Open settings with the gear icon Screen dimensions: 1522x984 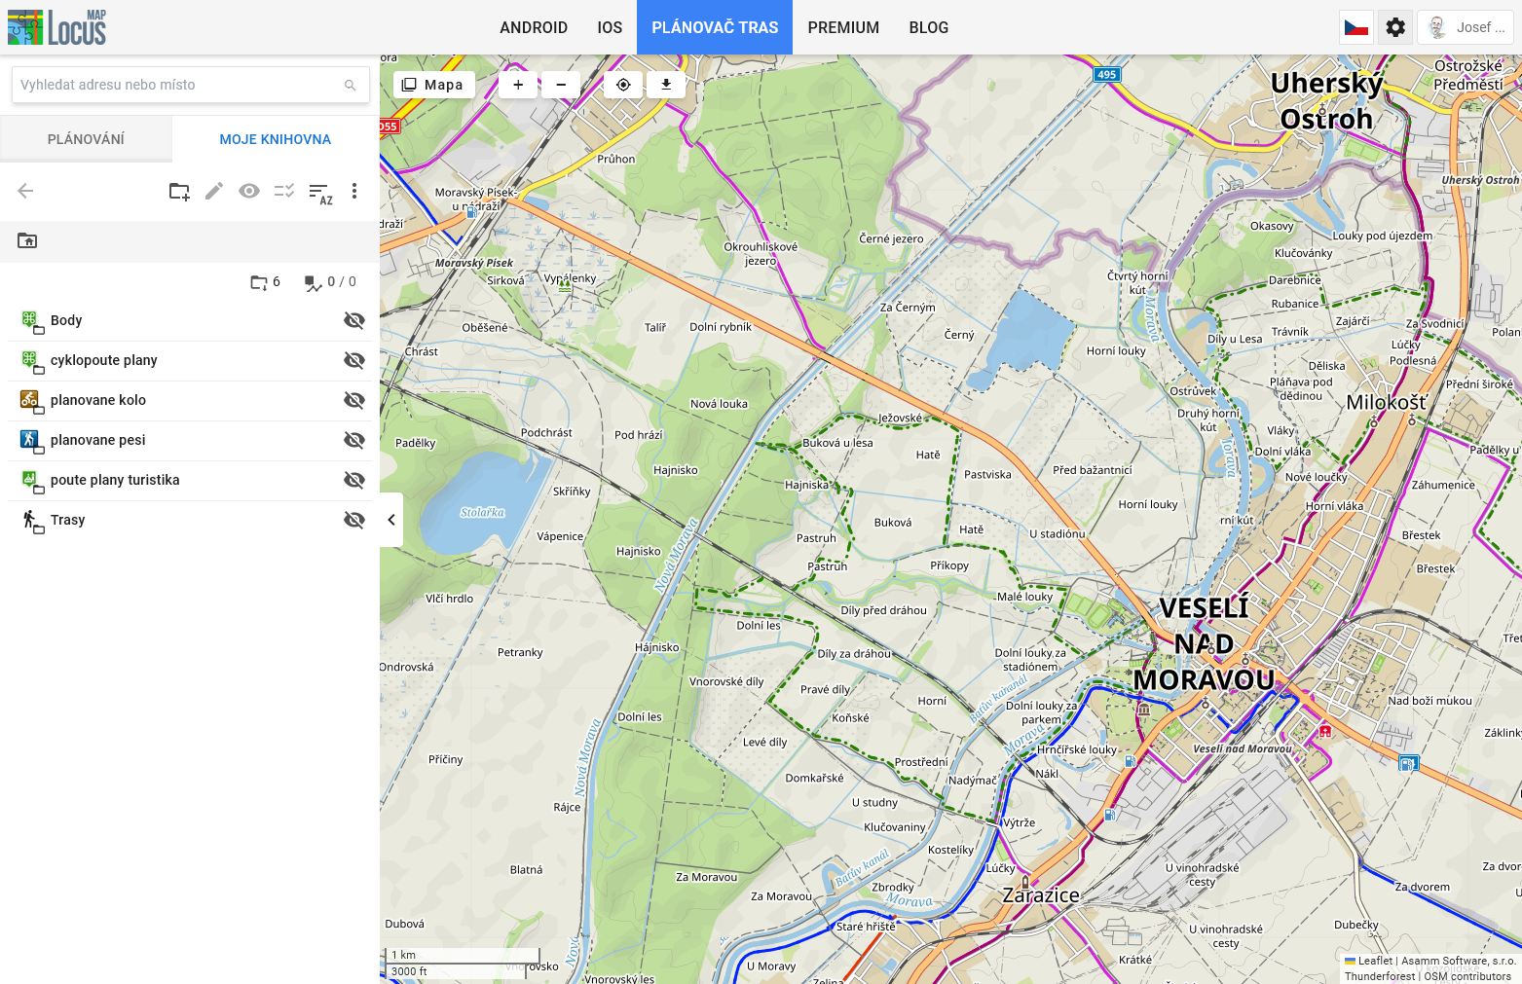[x=1395, y=27]
